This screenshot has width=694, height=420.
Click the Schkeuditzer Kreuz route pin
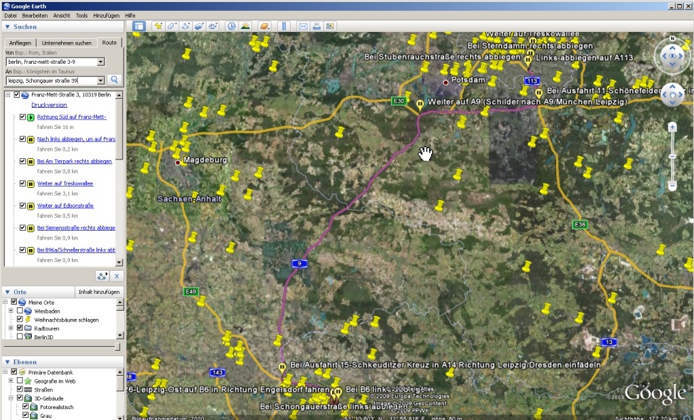[x=282, y=367]
